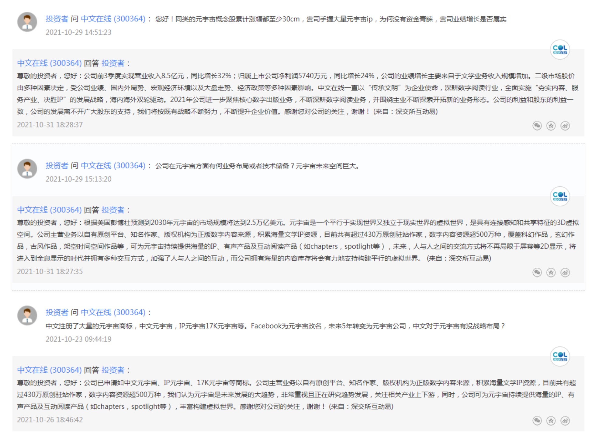Share the 18:28:37 answer via WeChat icon
Image resolution: width=592 pixels, height=437 pixels.
(x=537, y=126)
